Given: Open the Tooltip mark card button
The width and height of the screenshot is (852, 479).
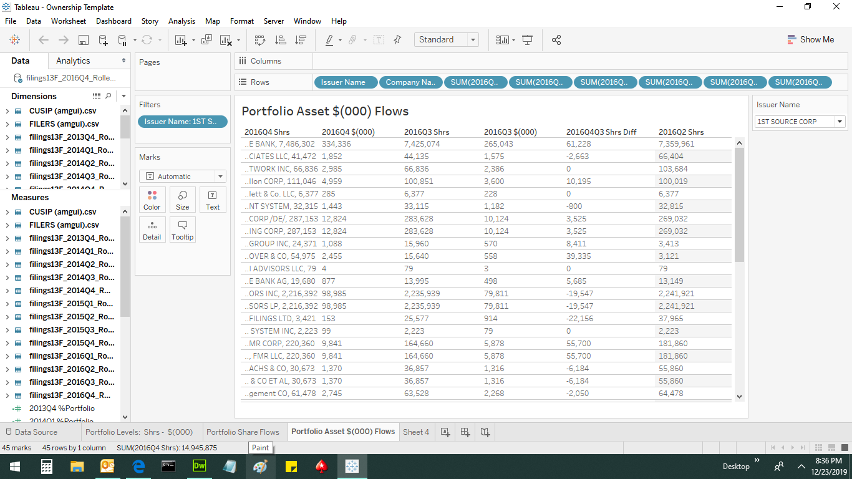Looking at the screenshot, I should point(183,230).
